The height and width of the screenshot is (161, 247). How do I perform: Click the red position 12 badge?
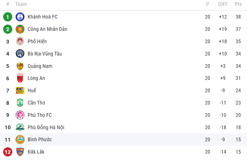point(8,152)
